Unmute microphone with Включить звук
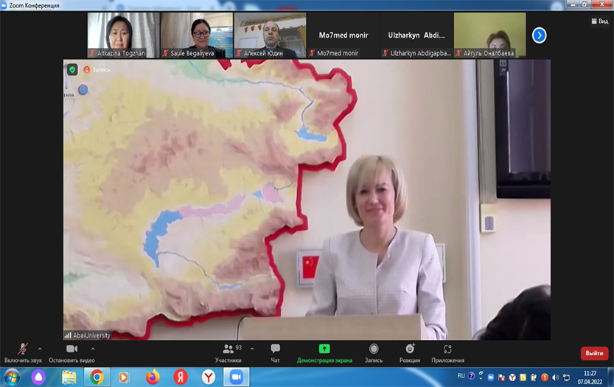This screenshot has height=387, width=614. (23, 352)
